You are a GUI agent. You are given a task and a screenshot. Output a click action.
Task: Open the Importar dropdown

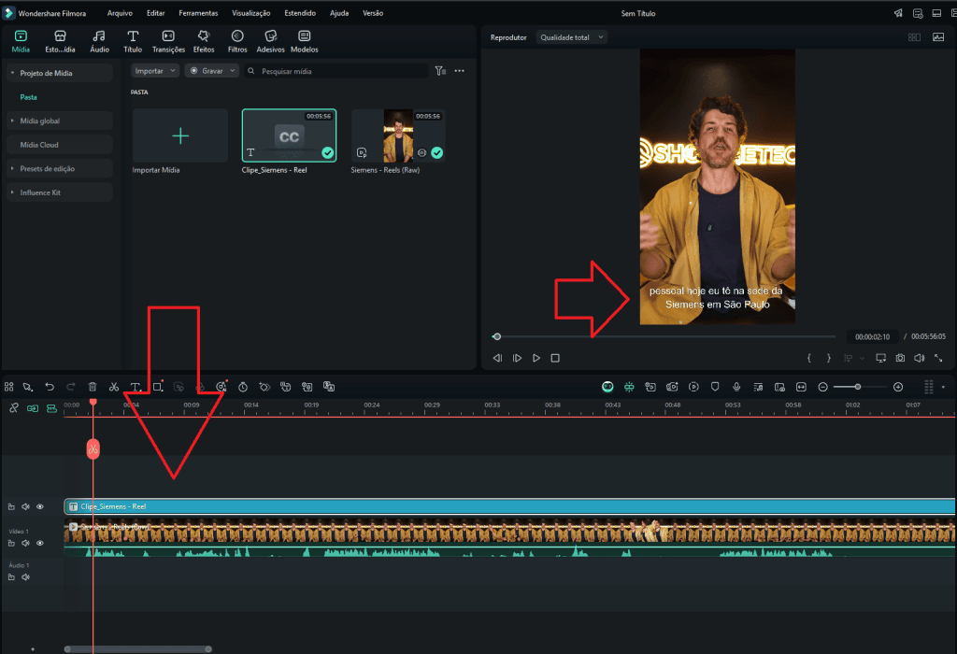(155, 71)
